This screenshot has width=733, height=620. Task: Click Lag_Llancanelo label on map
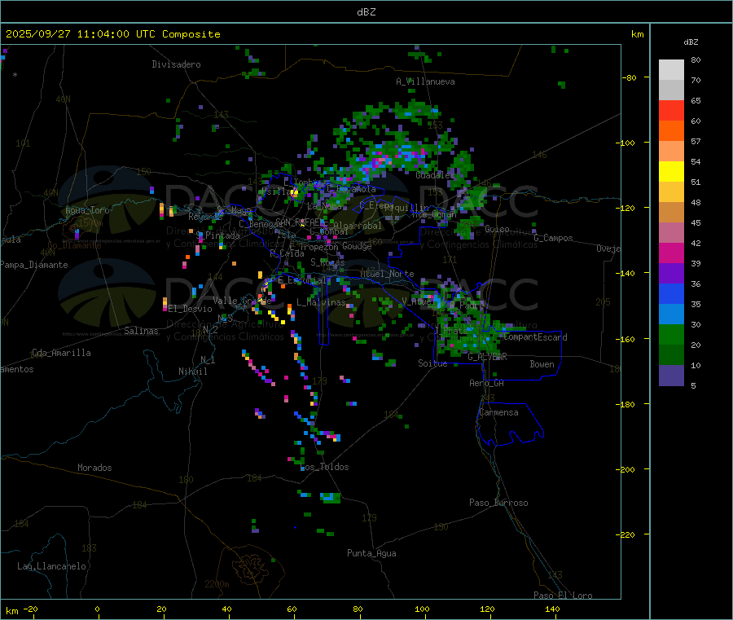tap(52, 566)
